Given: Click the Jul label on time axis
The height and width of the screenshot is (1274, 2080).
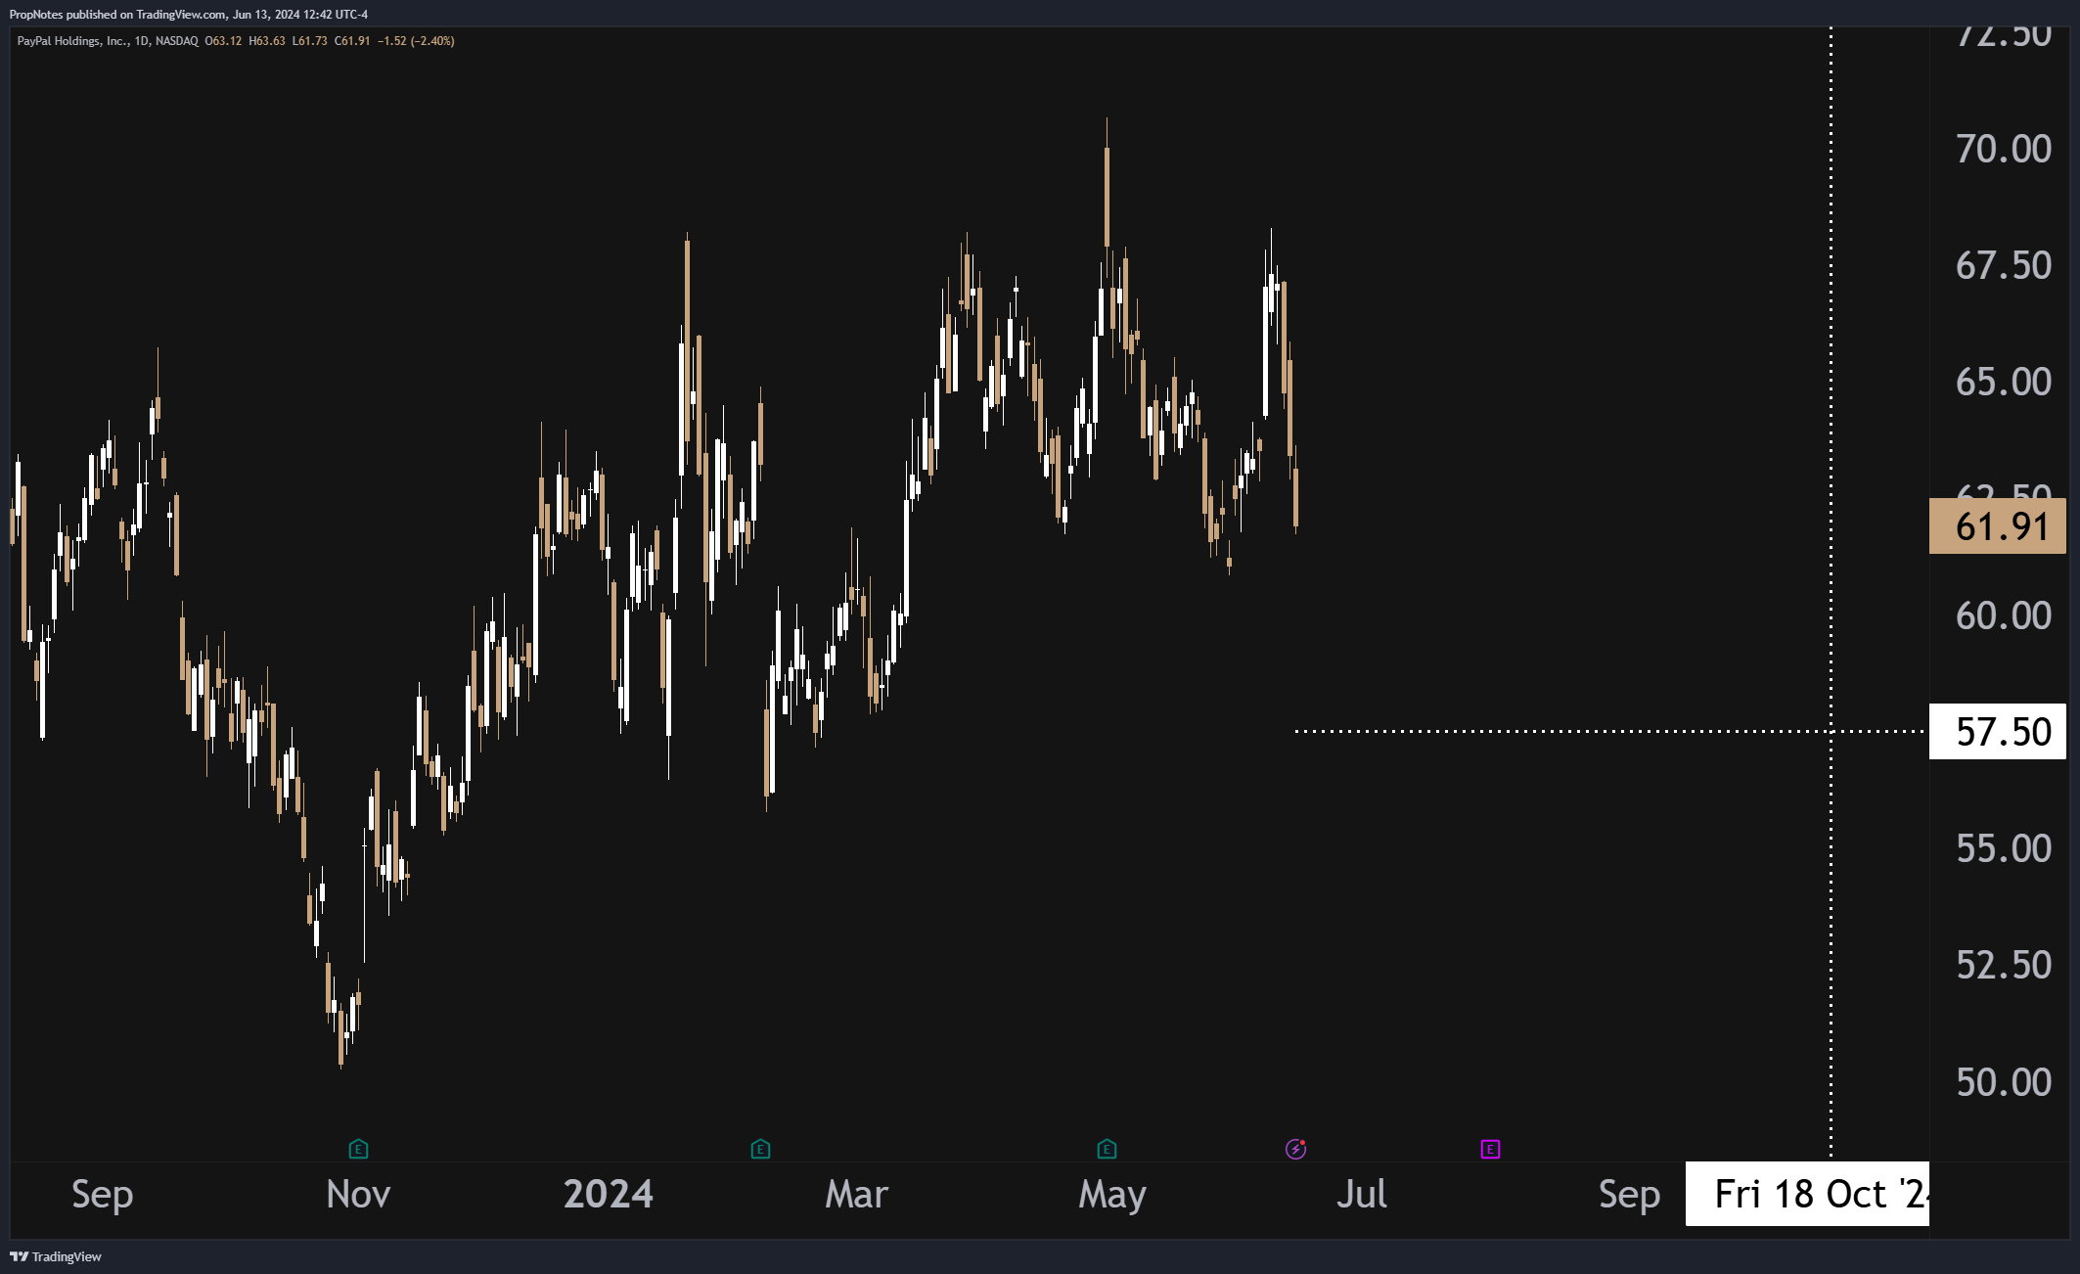Looking at the screenshot, I should (x=1361, y=1194).
